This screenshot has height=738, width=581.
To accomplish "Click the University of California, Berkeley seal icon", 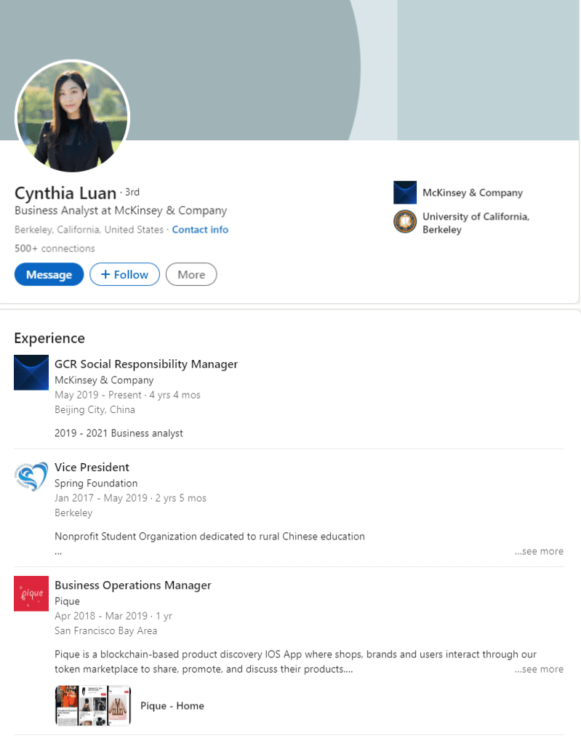I will 404,222.
